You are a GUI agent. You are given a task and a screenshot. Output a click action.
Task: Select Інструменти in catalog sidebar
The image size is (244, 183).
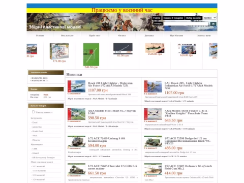[x=36, y=118]
